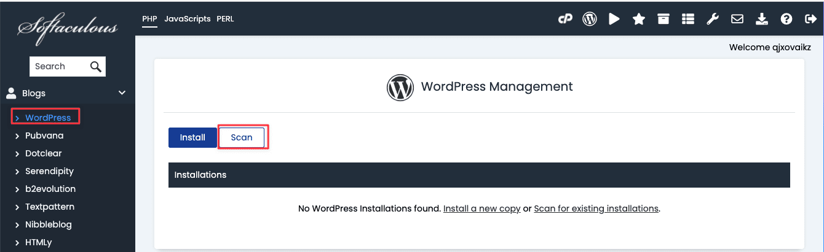Click the play-shaped demos icon
824x252 pixels.
point(614,19)
